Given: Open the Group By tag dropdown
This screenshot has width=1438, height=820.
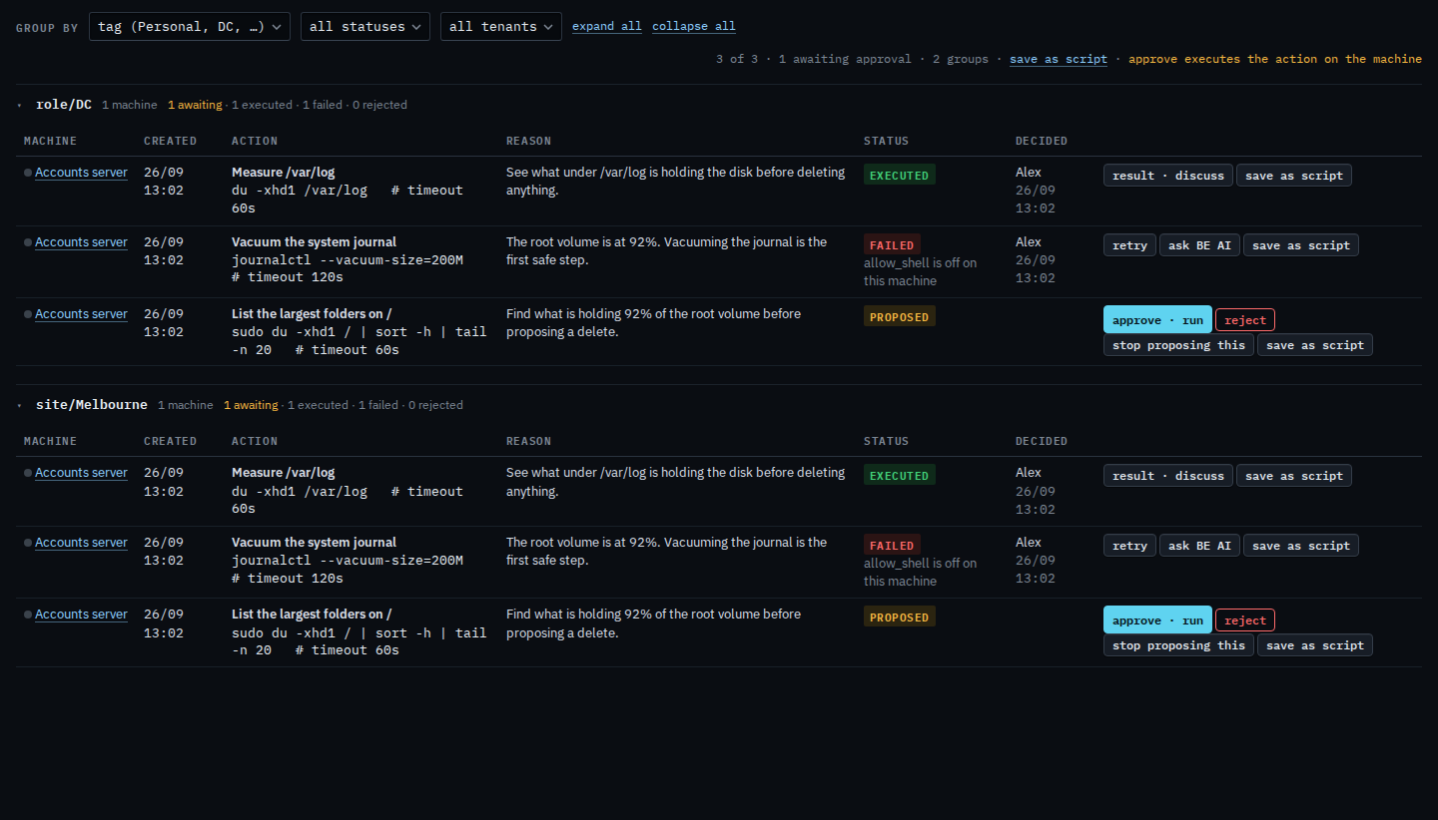Looking at the screenshot, I should pos(190,27).
